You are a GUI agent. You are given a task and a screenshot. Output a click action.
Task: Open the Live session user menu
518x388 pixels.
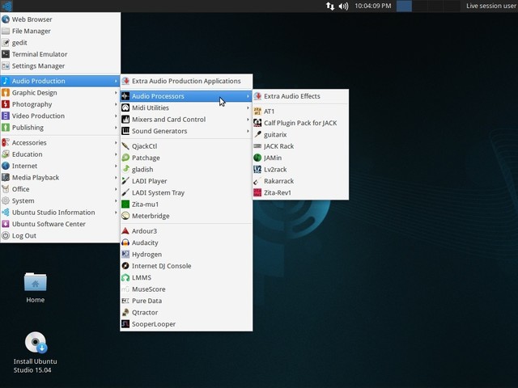pos(491,6)
